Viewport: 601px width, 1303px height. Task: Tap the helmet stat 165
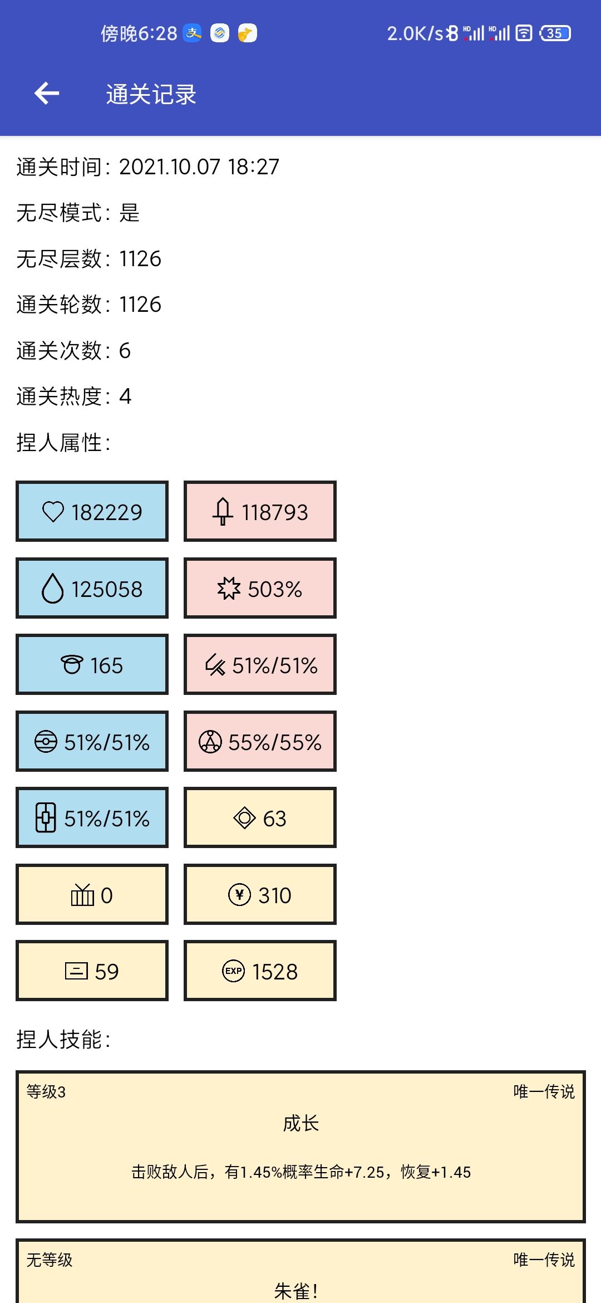[92, 664]
